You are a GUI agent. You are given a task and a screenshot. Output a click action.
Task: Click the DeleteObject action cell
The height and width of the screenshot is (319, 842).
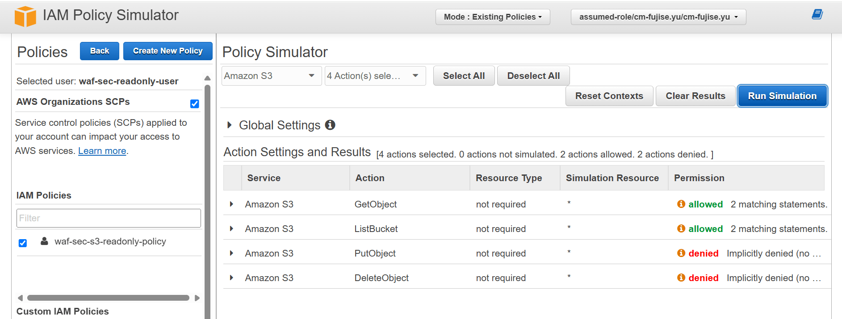point(381,278)
